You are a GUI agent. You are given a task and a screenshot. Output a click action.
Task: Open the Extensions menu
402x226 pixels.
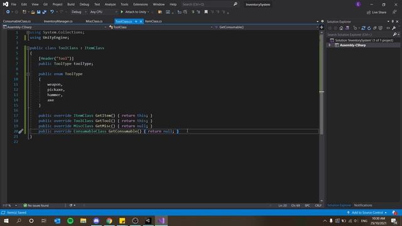[x=141, y=4]
